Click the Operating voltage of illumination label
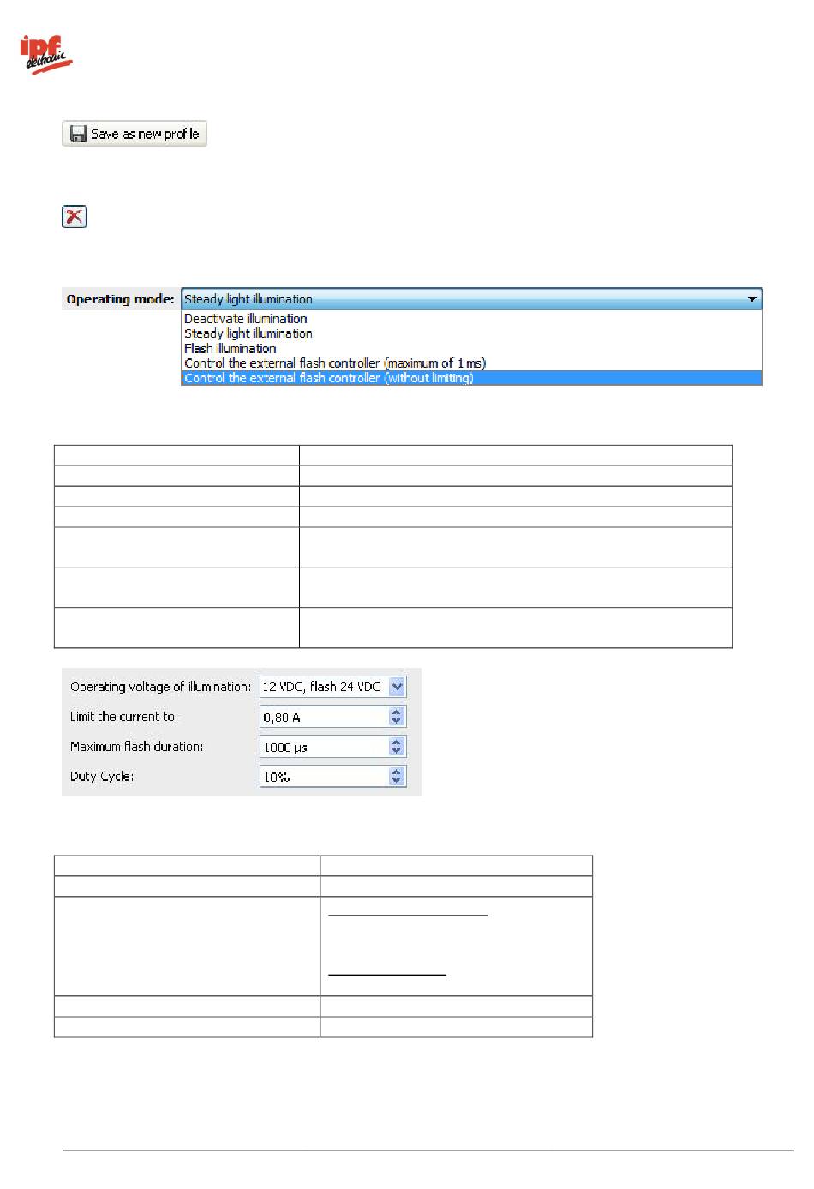The width and height of the screenshot is (814, 1189). pos(160,686)
